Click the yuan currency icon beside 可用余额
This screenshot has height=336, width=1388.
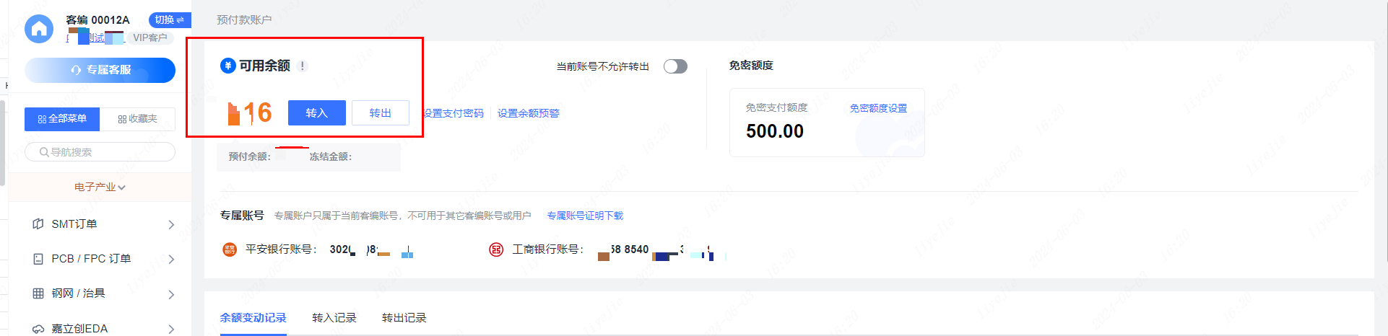click(227, 66)
